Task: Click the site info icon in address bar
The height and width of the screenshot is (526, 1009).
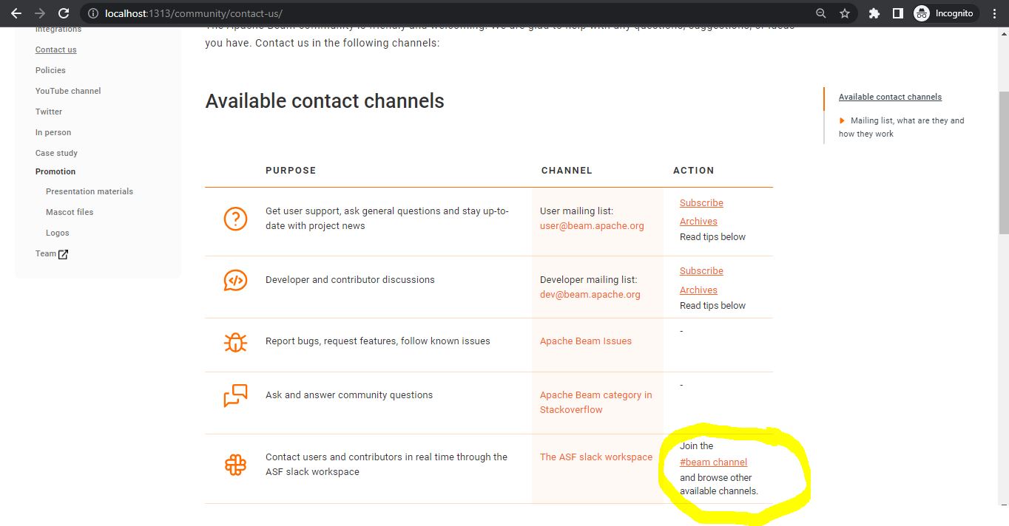Action: (92, 13)
